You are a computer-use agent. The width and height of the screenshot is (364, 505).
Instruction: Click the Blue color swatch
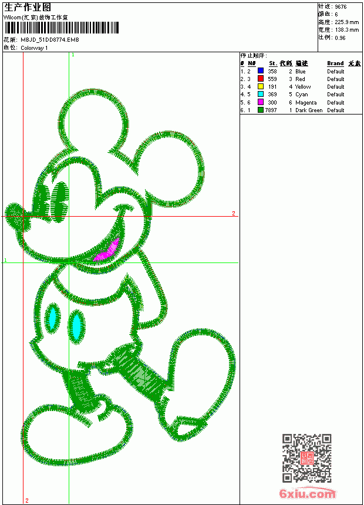pyautogui.click(x=261, y=71)
